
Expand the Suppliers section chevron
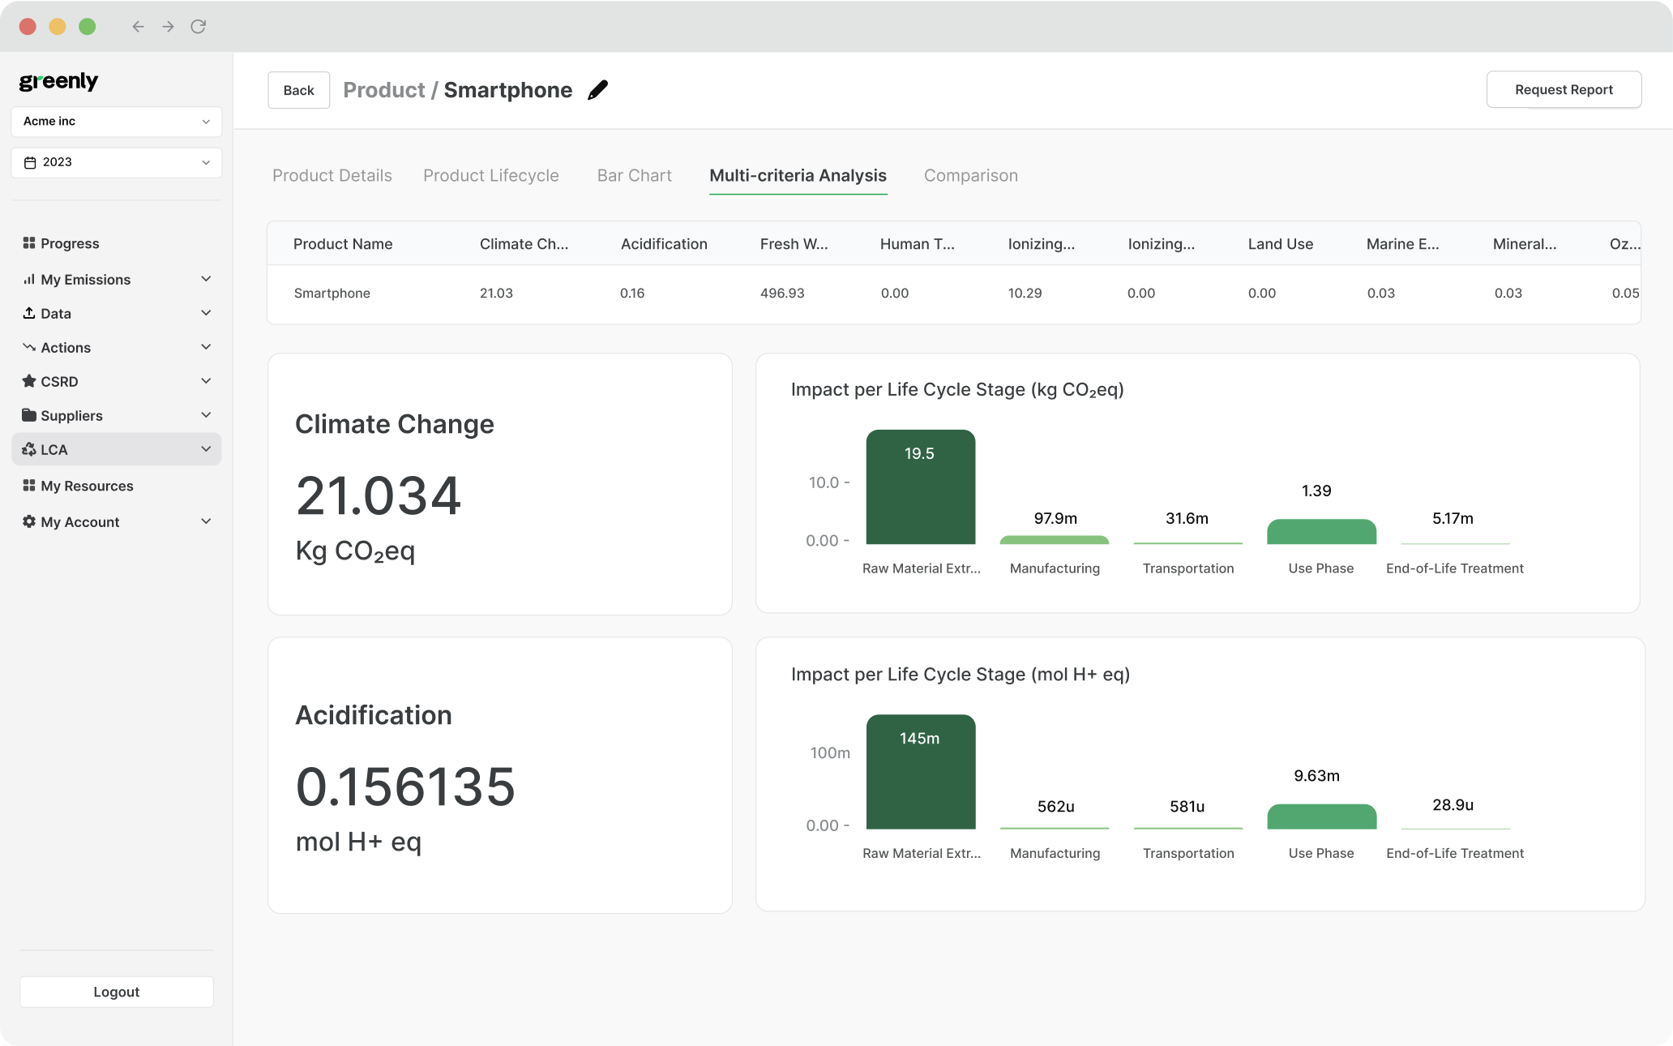point(206,415)
